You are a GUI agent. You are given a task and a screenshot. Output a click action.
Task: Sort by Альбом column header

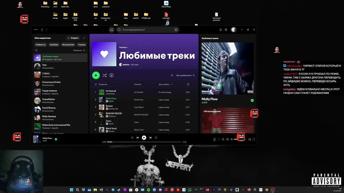pyautogui.click(x=138, y=84)
